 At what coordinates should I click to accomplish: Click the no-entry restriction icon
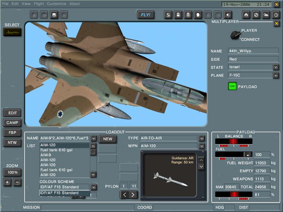[256, 14]
